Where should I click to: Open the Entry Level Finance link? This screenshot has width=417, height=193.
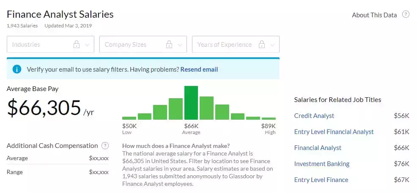[321, 180]
